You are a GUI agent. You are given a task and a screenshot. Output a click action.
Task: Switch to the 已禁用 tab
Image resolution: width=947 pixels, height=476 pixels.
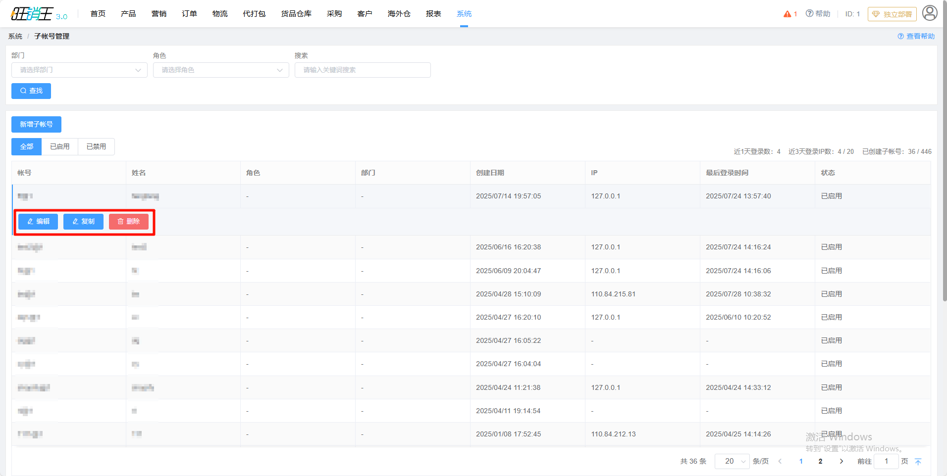click(x=96, y=146)
